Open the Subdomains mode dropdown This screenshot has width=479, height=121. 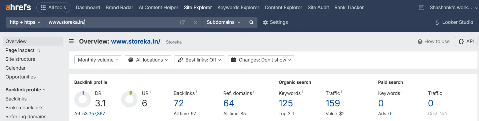(224, 22)
